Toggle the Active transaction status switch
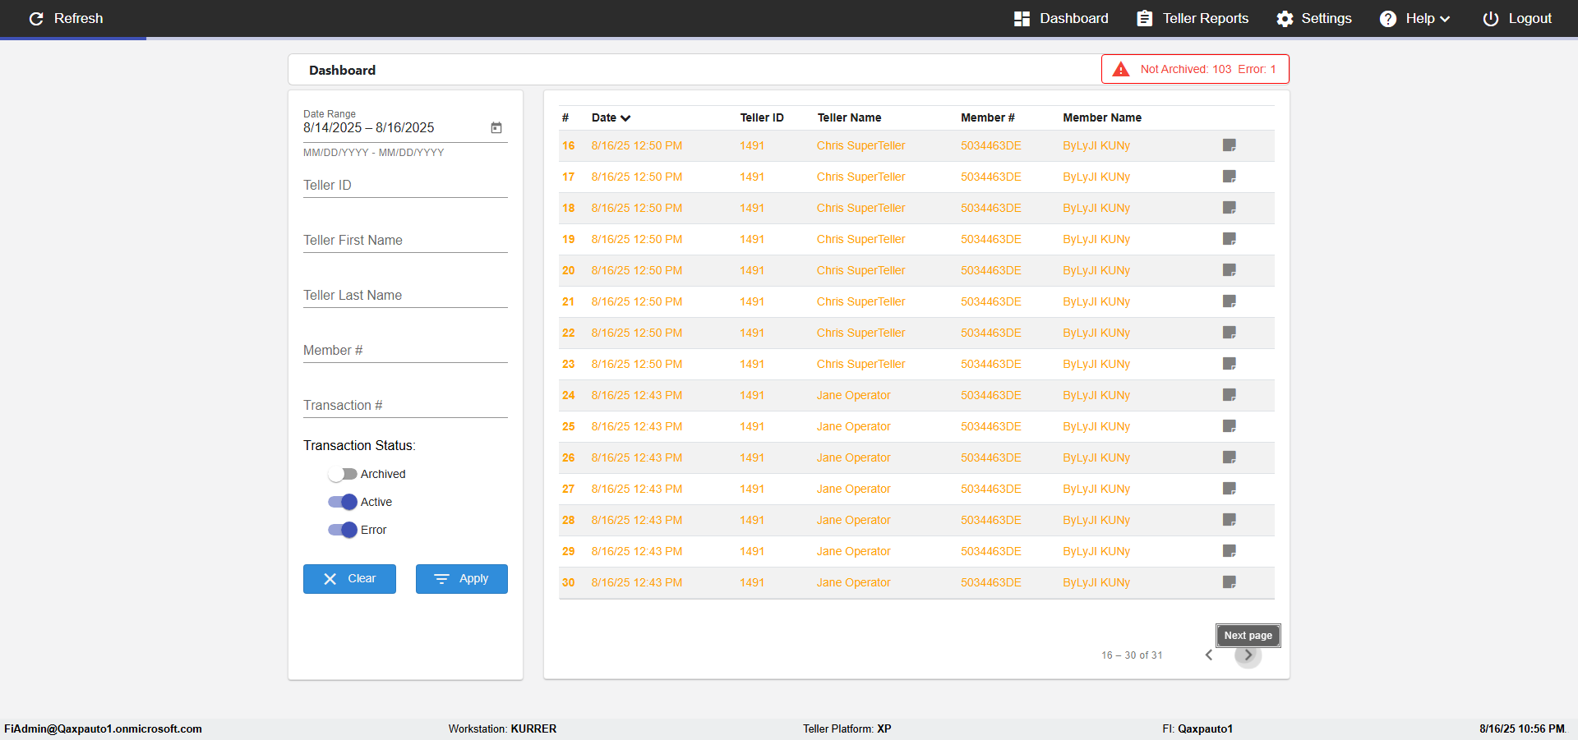This screenshot has width=1578, height=740. point(343,502)
